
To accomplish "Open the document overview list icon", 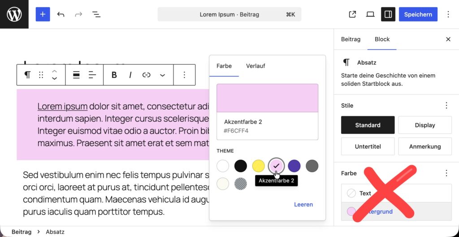I will pyautogui.click(x=96, y=14).
